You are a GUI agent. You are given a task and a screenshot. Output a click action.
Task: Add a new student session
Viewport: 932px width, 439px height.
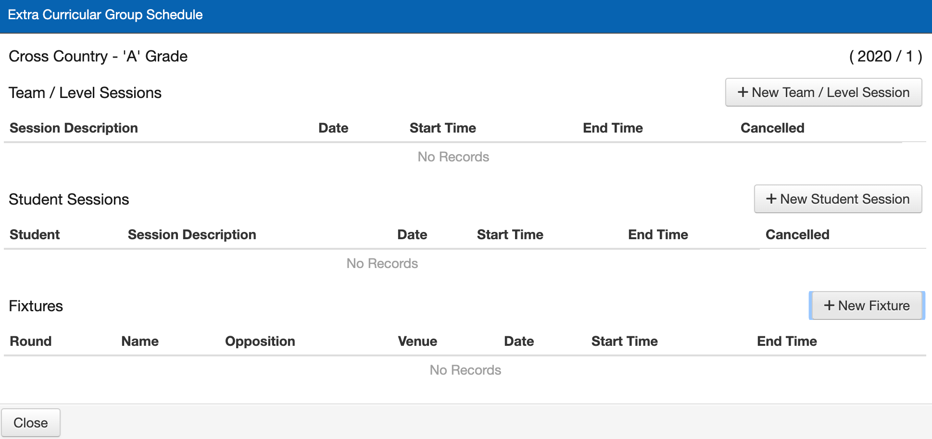[x=838, y=199]
